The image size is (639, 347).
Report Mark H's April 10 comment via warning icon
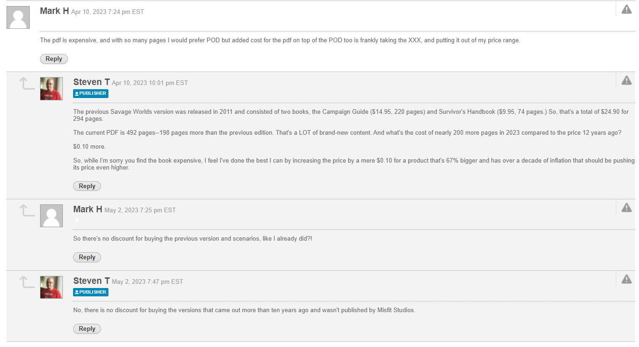pos(626,9)
